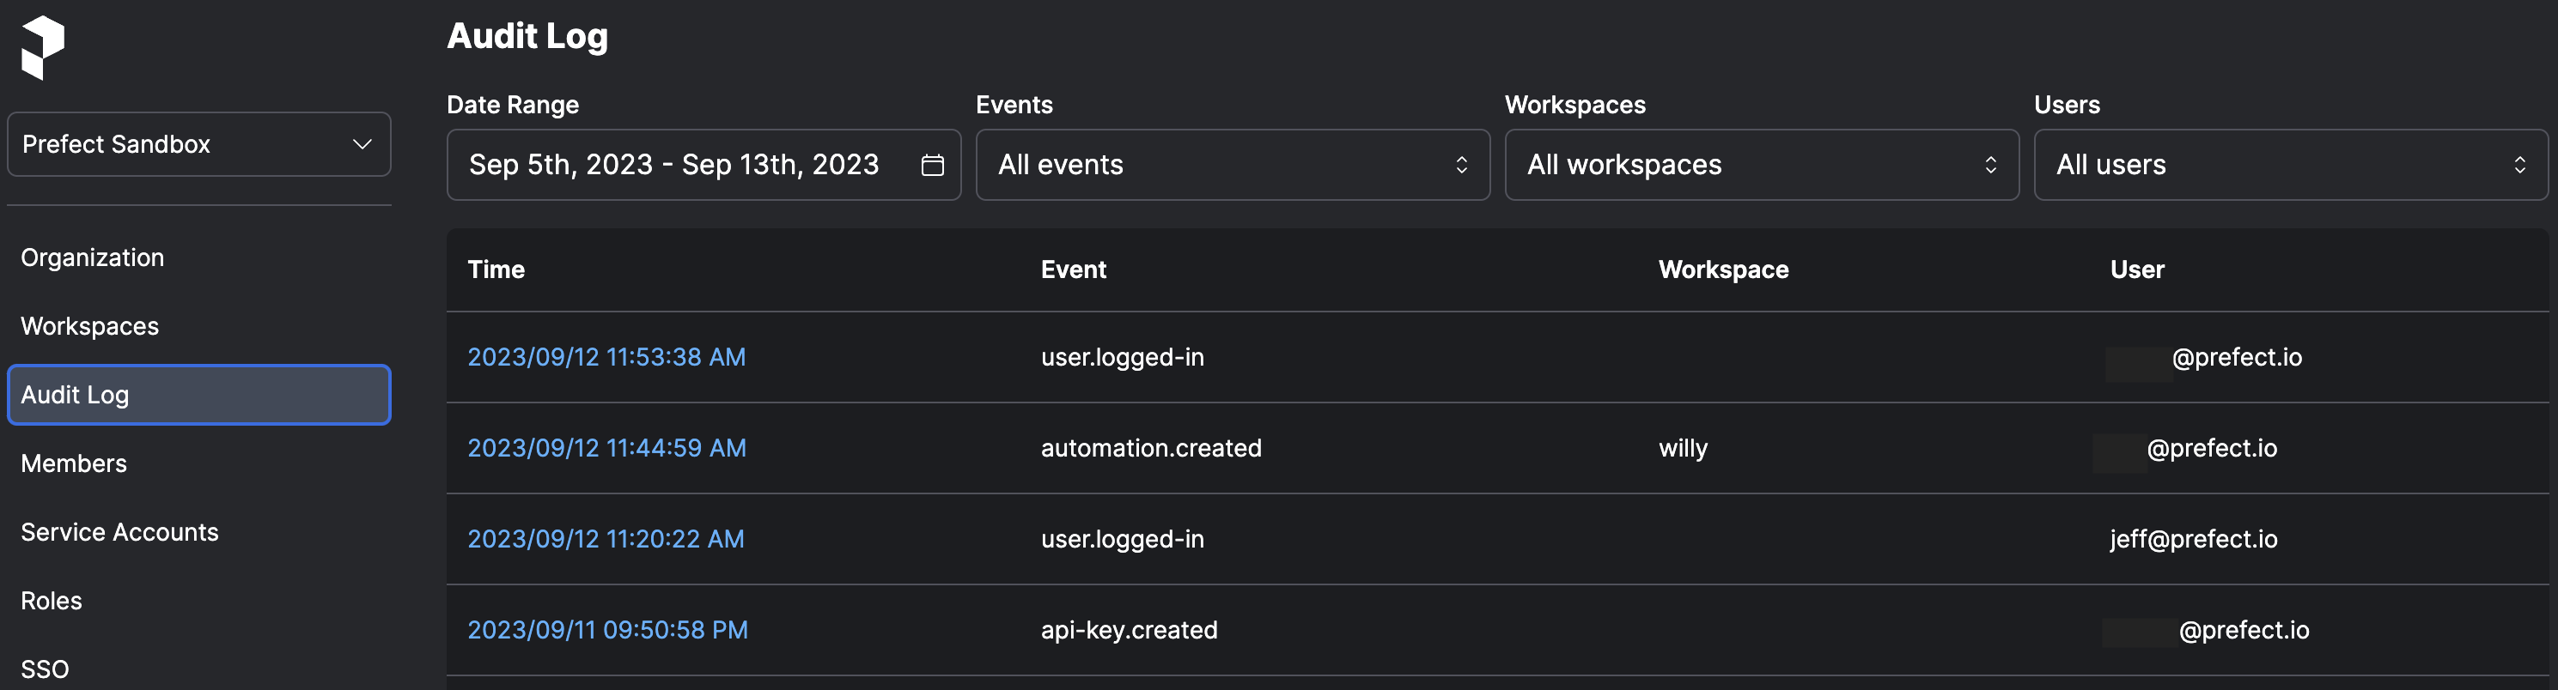Image resolution: width=2558 pixels, height=690 pixels.
Task: Open the Roles page
Action: tap(52, 600)
